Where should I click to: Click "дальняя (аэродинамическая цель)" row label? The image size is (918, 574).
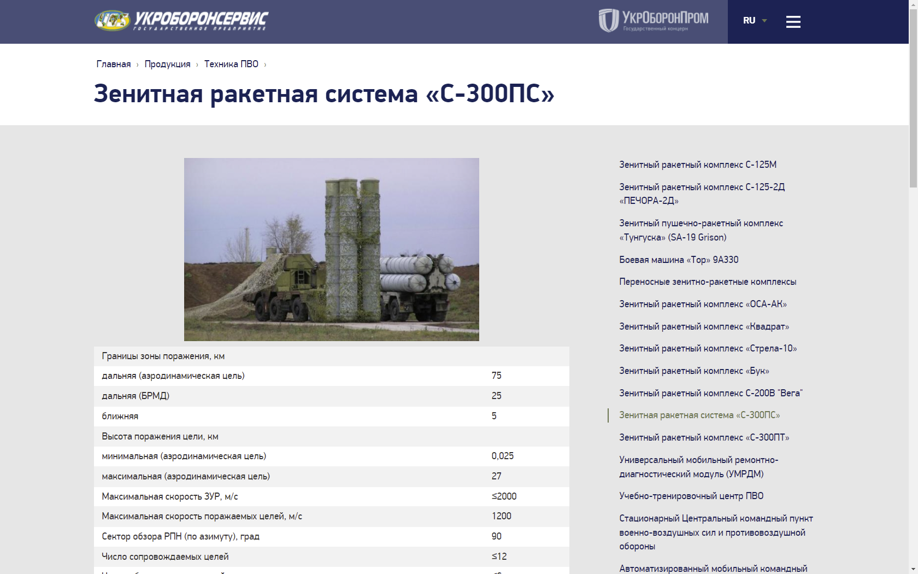pyautogui.click(x=173, y=376)
